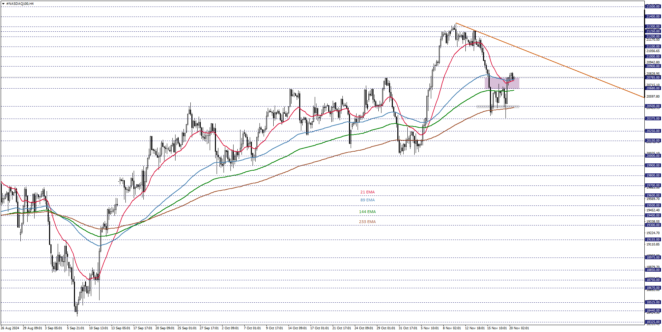Viewport: 662px width, 332px height.
Task: Click the '14 Oct 09:01' time axis label
Action: tap(297, 328)
